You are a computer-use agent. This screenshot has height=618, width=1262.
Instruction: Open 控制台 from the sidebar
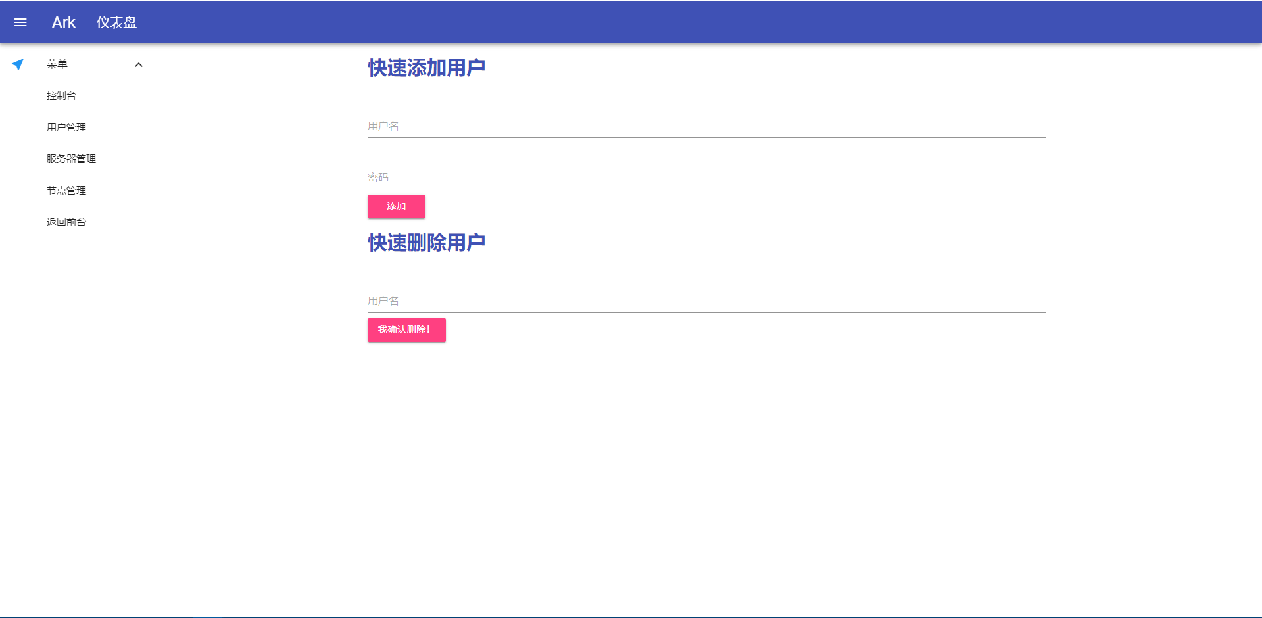coord(61,96)
